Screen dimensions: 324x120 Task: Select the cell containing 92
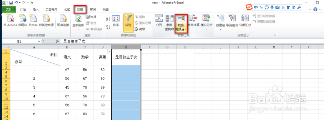pyautogui.click(x=102, y=114)
